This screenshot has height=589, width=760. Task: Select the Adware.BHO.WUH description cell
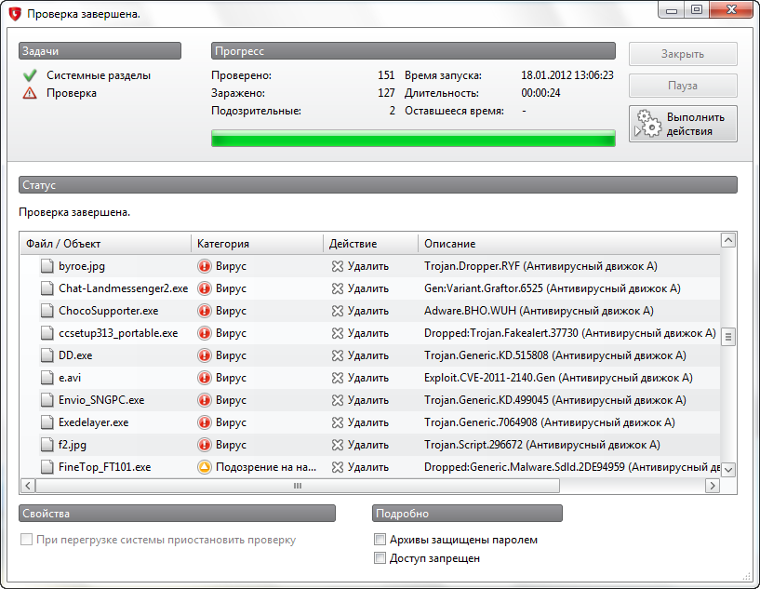click(x=539, y=310)
